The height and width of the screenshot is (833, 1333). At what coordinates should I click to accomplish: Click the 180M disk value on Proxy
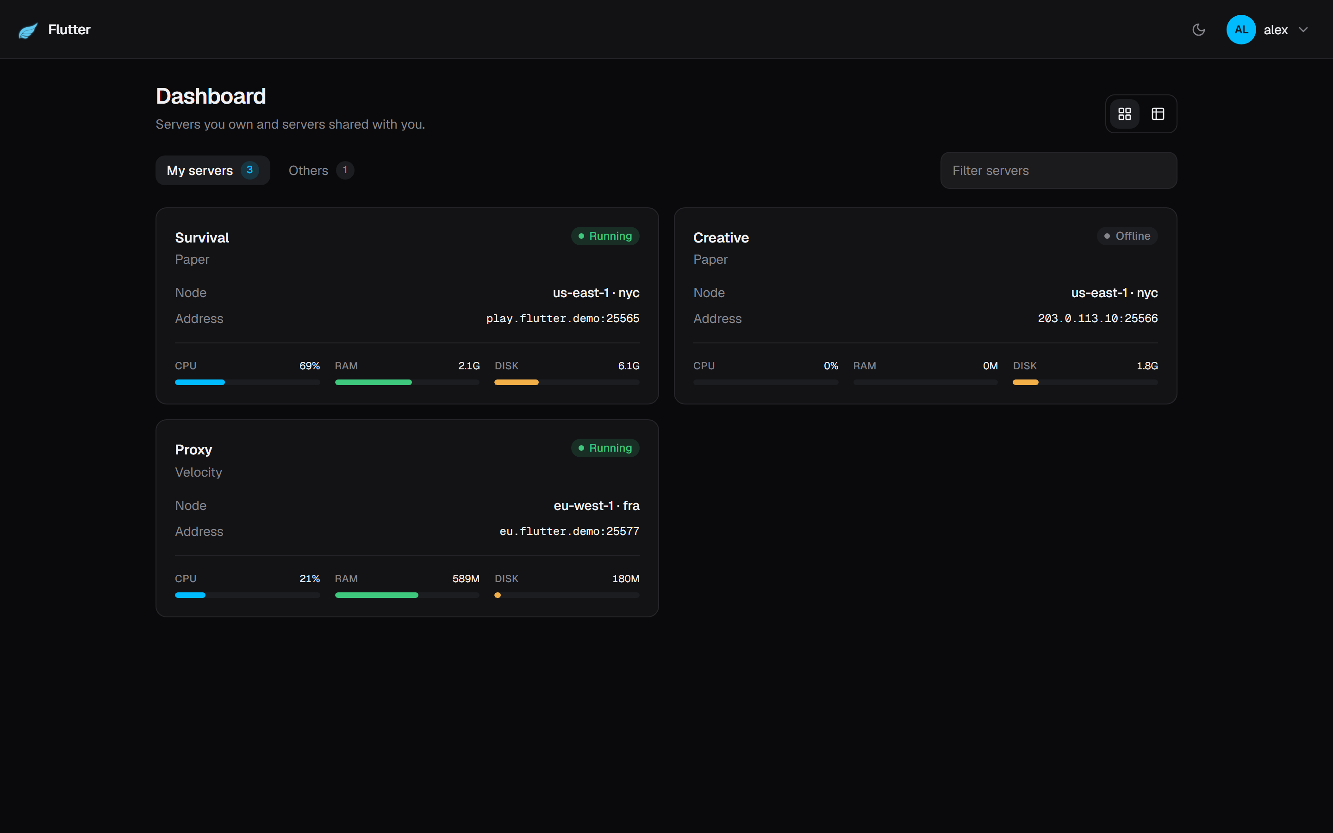coord(626,578)
